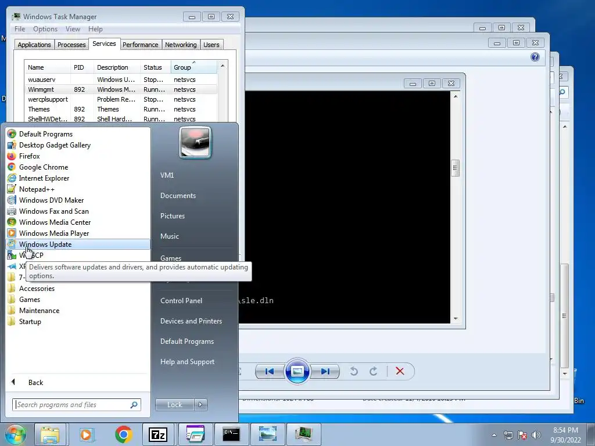Open Firefox from the Start menu programs list
The height and width of the screenshot is (446, 595).
29,156
